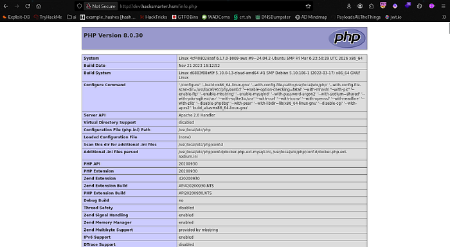Click the house-shaped extension icon in toolbar
The image size is (450, 247).
click(x=371, y=6)
